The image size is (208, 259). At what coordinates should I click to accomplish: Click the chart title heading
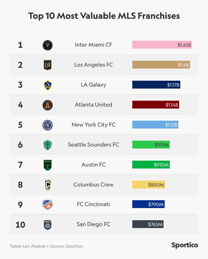pos(104,16)
